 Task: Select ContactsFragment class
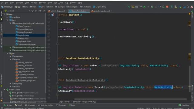[x=25, y=29]
